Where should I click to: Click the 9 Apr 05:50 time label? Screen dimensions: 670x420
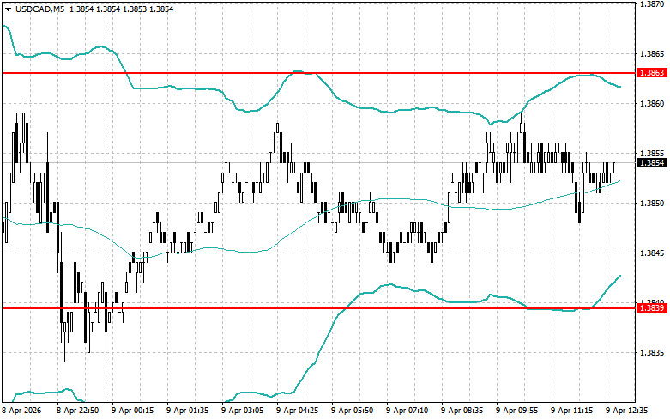pos(352,411)
